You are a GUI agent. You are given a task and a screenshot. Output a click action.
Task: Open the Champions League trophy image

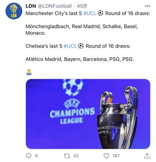click(x=88, y=114)
